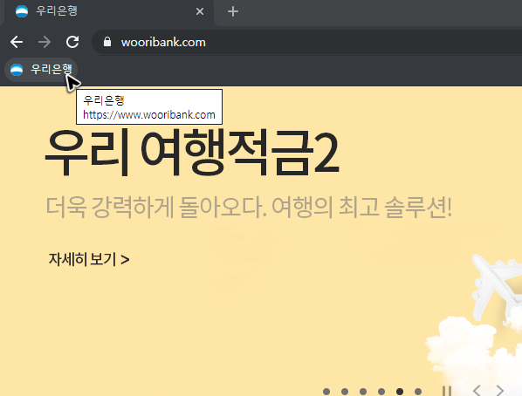Reload the wooribank.com page
This screenshot has height=396, width=522.
tap(72, 42)
